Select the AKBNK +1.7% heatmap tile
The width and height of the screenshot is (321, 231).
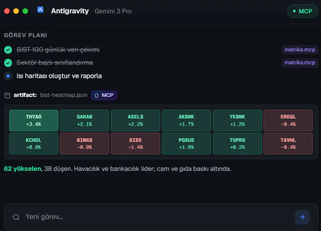click(x=186, y=120)
